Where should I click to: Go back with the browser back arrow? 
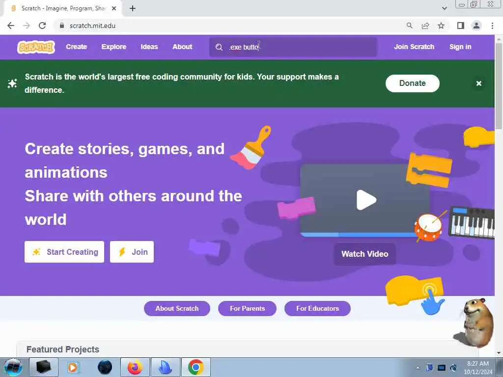(x=11, y=26)
